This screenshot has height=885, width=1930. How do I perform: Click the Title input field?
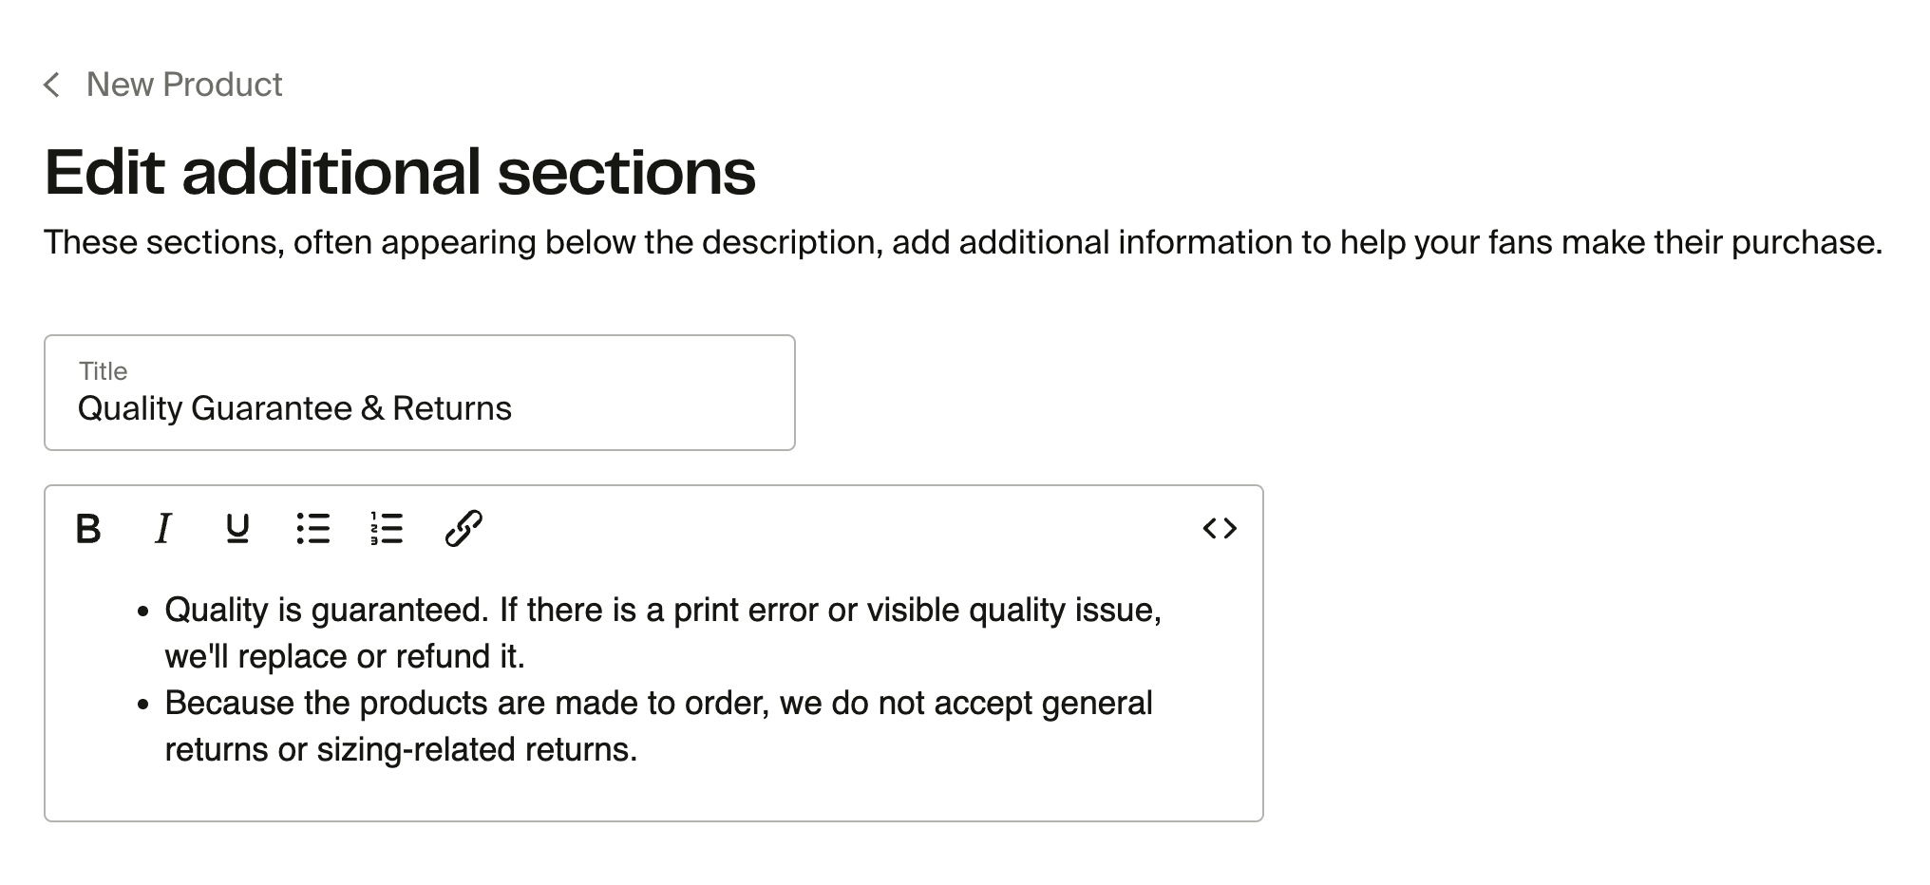[418, 408]
